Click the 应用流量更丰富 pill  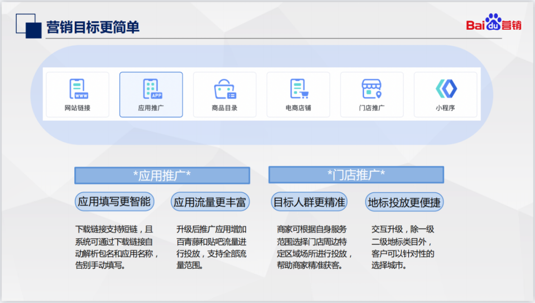point(210,202)
